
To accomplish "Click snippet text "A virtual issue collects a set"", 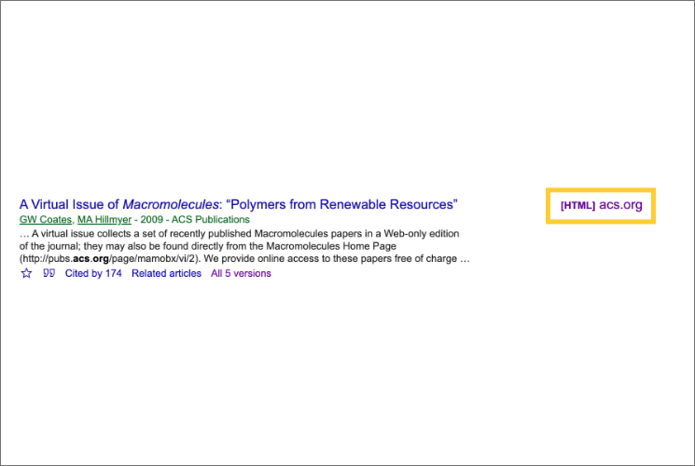I will point(98,233).
